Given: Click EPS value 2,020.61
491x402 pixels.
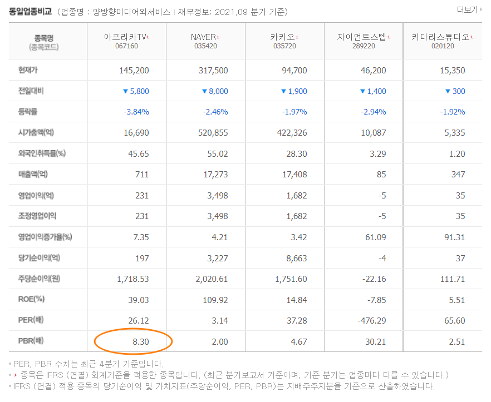Looking at the screenshot, I should click(x=212, y=279).
